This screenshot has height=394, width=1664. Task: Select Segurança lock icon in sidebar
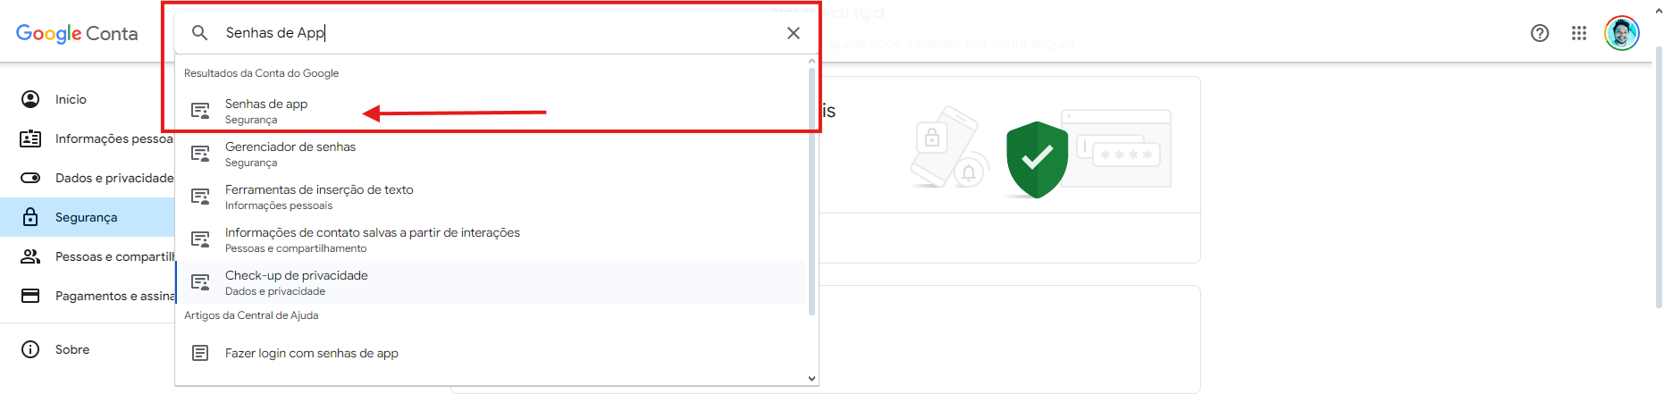pyautogui.click(x=30, y=217)
